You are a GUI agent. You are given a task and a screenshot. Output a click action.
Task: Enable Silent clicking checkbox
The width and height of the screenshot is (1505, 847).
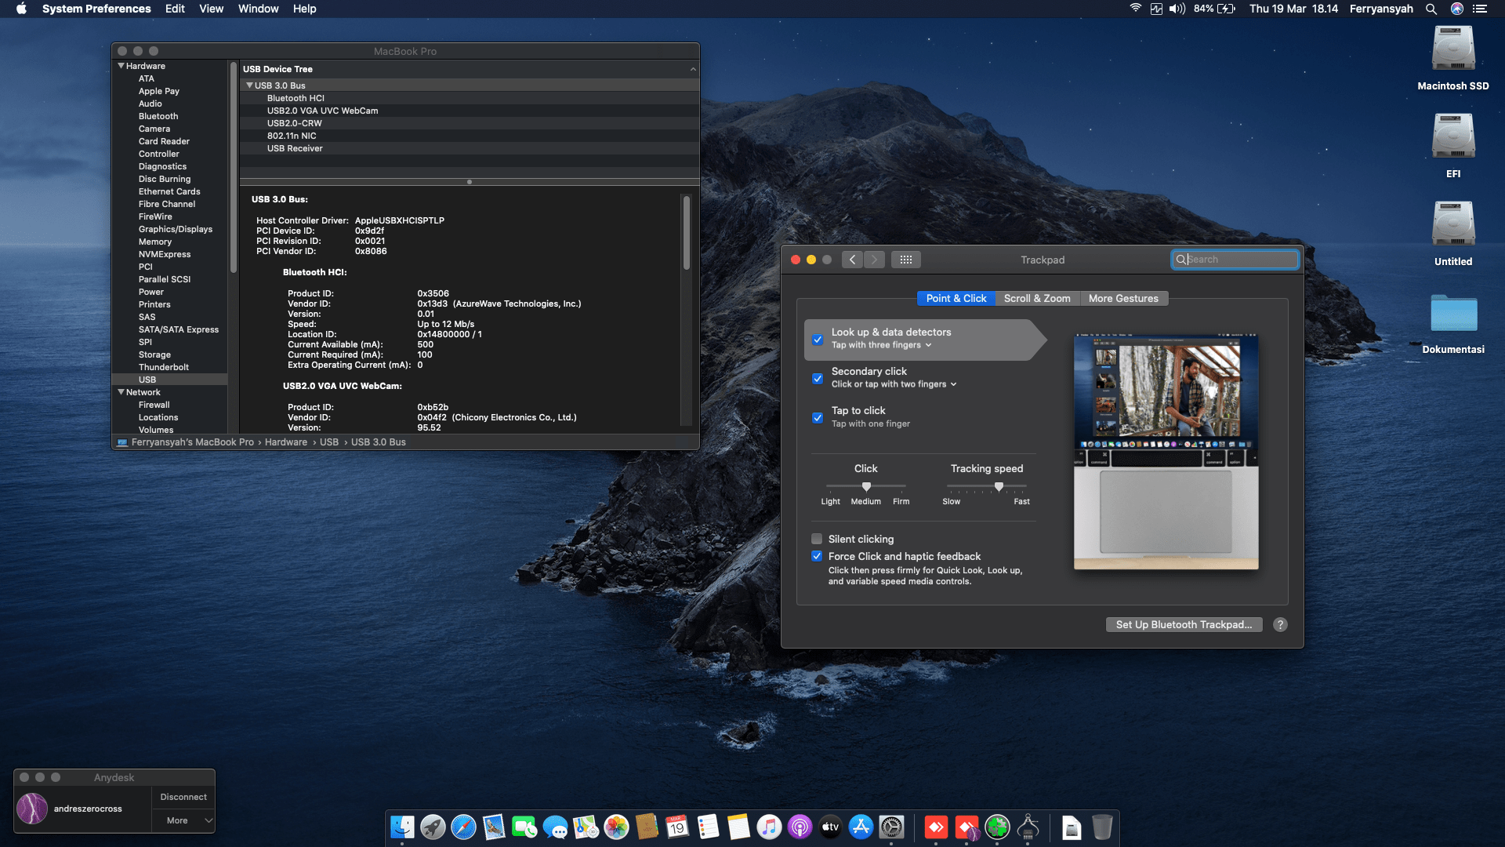point(817,540)
